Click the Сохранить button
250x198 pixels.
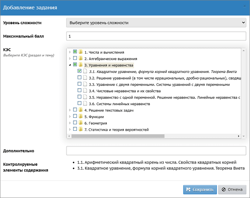(x=200, y=190)
